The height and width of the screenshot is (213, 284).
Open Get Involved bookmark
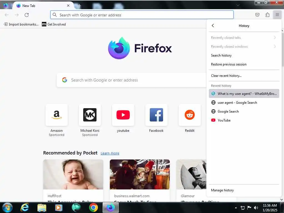(x=54, y=24)
